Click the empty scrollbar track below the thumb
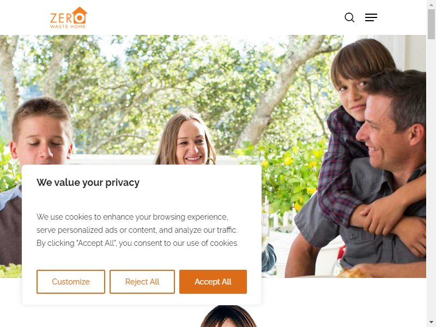The height and width of the screenshot is (327, 436). tap(431, 178)
